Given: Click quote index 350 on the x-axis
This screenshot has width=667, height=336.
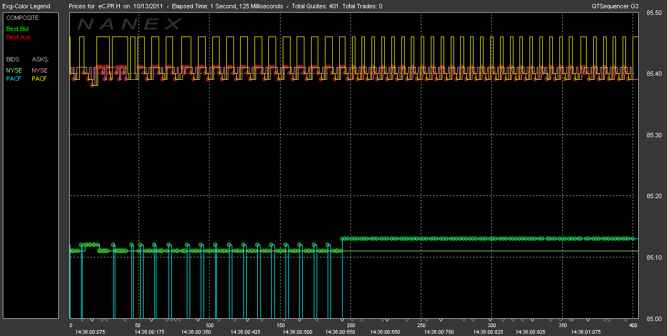Looking at the screenshot, I should coord(562,325).
